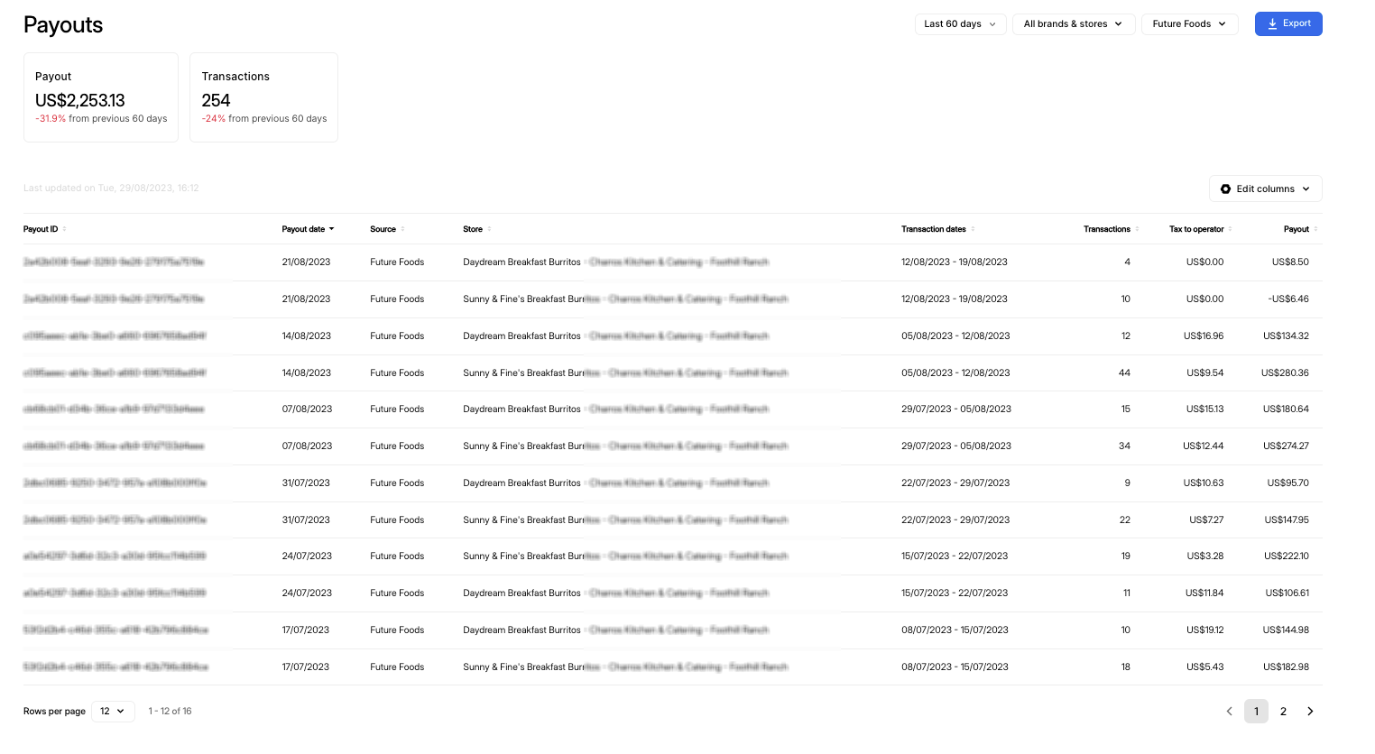The height and width of the screenshot is (754, 1375).
Task: Click the Payout summary card
Action: [x=101, y=97]
